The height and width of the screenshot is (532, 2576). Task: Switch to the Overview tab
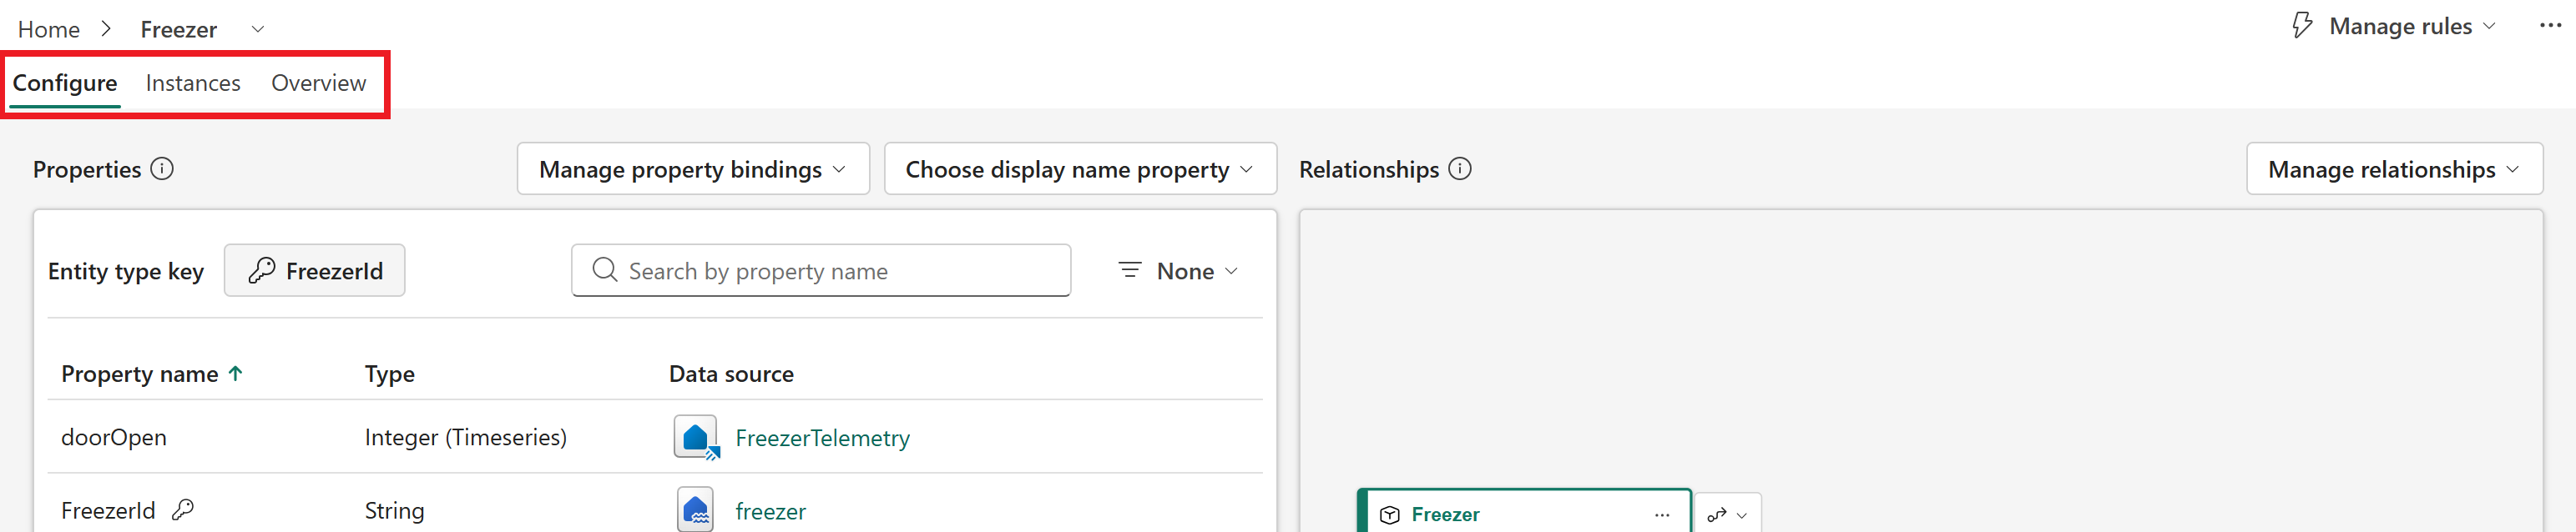pyautogui.click(x=318, y=83)
